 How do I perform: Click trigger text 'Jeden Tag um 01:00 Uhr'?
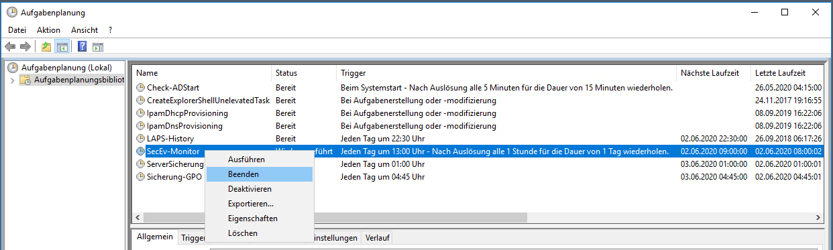[x=382, y=164]
